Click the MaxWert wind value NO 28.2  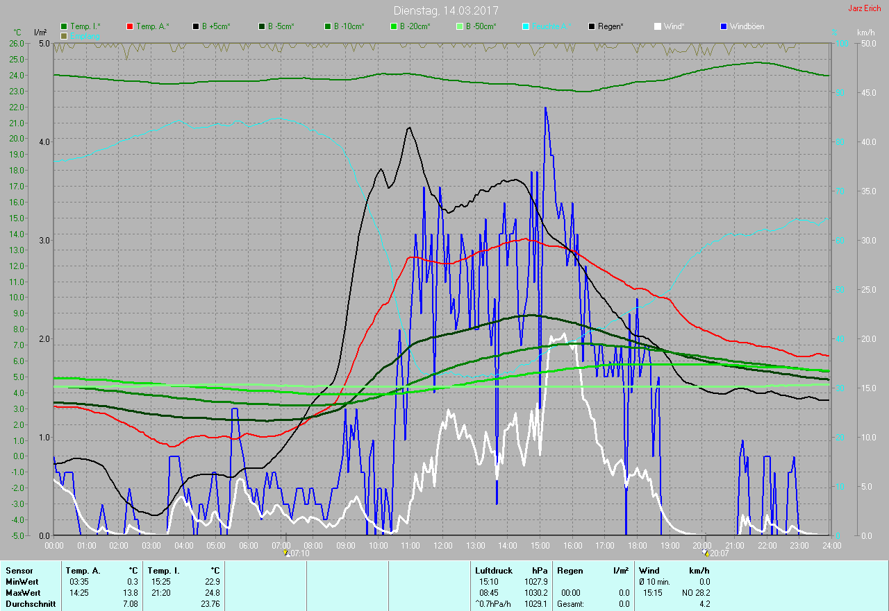(x=696, y=593)
